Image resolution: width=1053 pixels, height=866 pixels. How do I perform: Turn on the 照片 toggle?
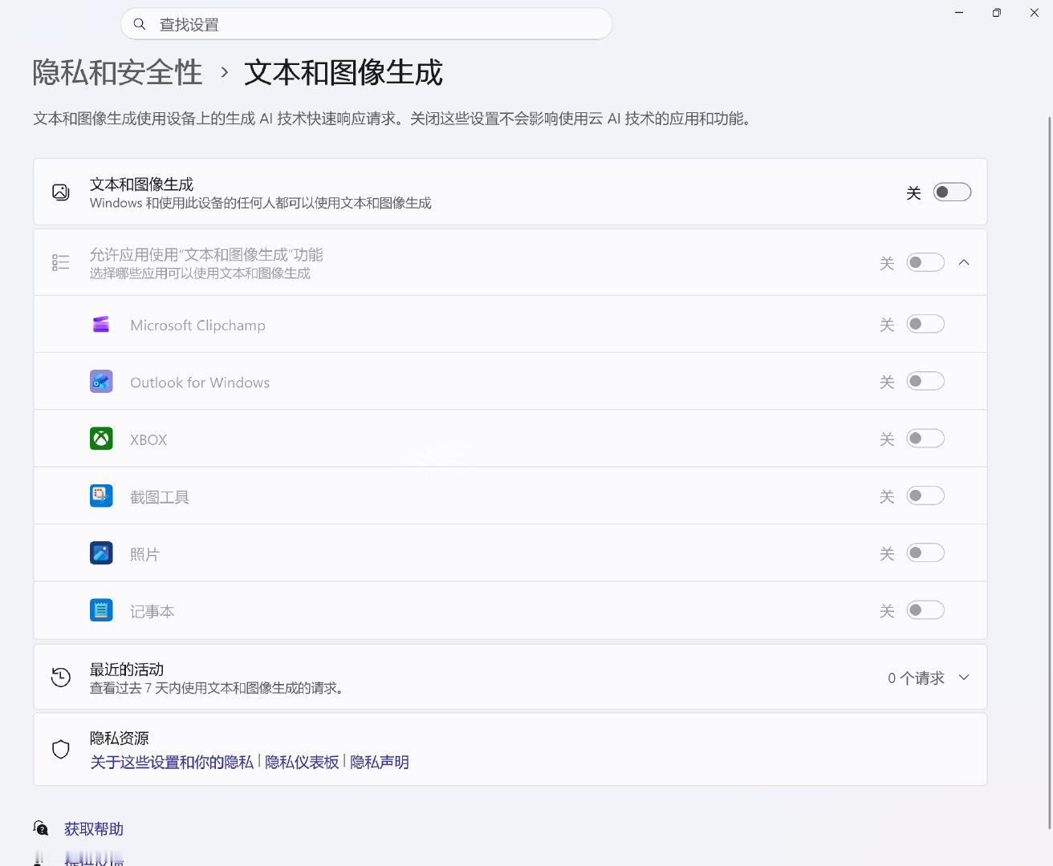925,553
